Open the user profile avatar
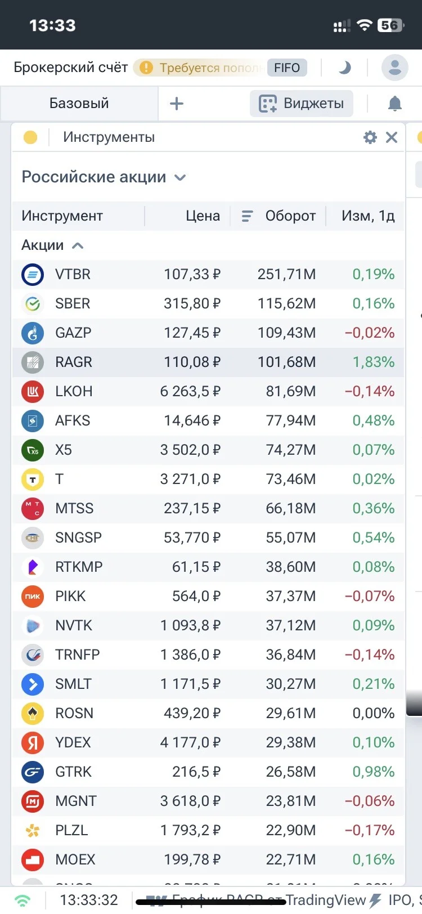 point(395,68)
